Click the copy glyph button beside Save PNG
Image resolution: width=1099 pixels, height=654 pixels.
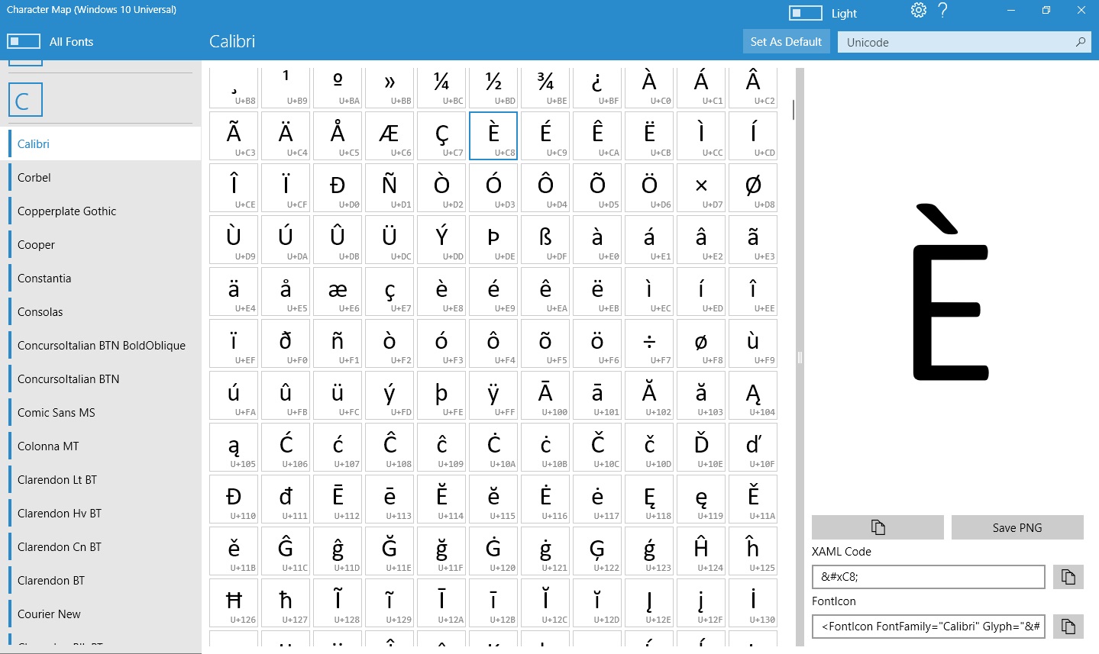(878, 527)
